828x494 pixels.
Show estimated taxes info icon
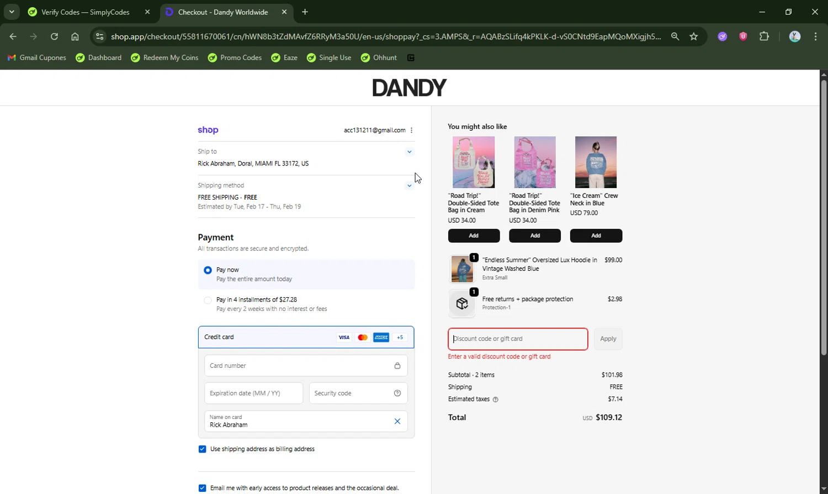(x=495, y=400)
